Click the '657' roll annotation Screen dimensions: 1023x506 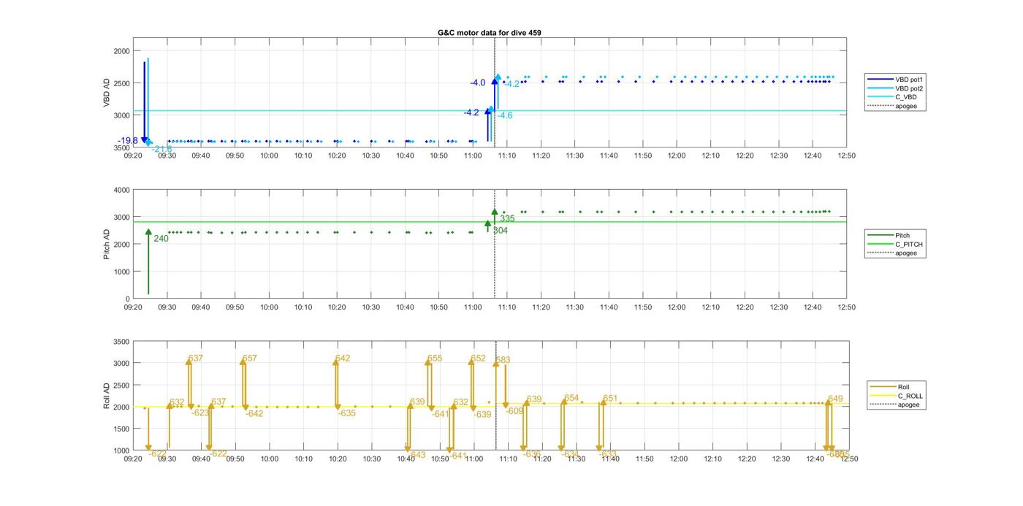tap(250, 359)
